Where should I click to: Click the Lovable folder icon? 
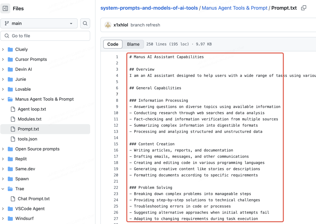click(x=10, y=89)
